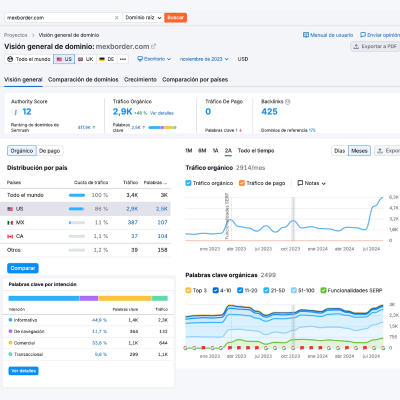Click the Comparar button
Viewport: 400px width, 400px height.
point(22,268)
